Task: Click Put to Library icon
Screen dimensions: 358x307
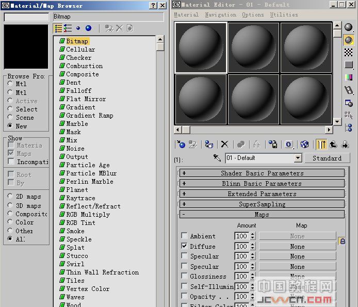Action: (273, 144)
